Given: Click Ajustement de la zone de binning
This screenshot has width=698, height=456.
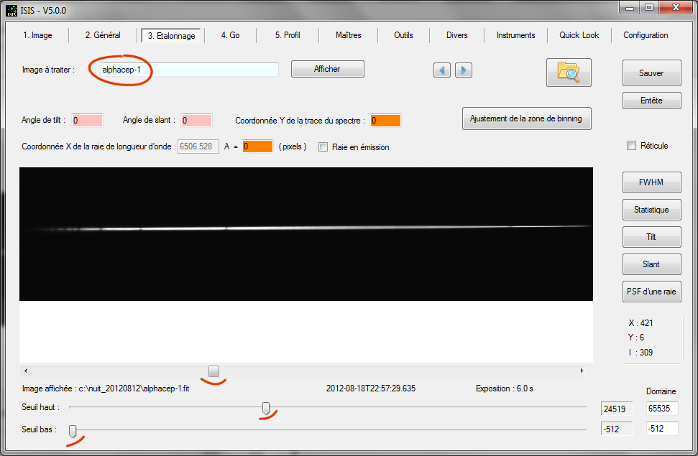Looking at the screenshot, I should tap(527, 118).
